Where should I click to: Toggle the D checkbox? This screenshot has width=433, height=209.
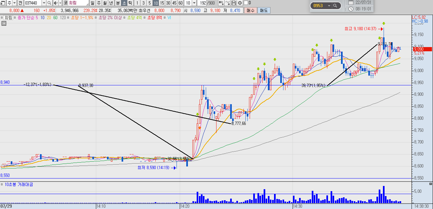pyautogui.click(x=245, y=3)
